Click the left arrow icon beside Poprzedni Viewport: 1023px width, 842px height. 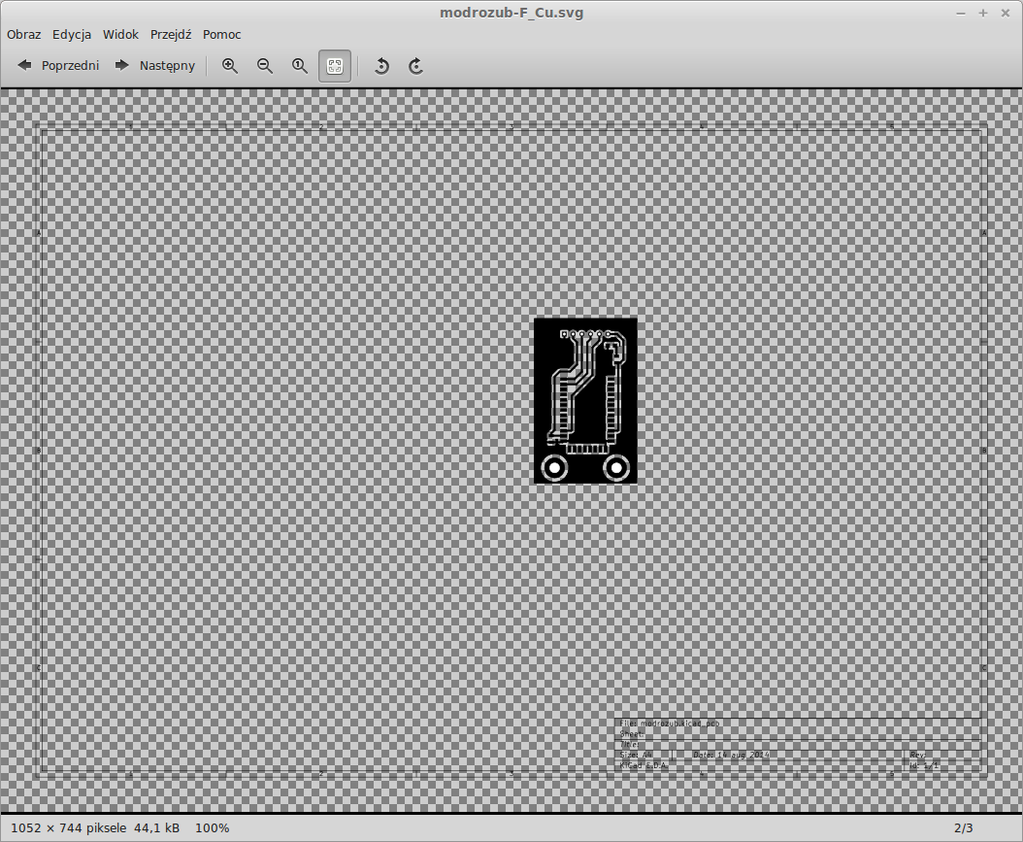(25, 65)
